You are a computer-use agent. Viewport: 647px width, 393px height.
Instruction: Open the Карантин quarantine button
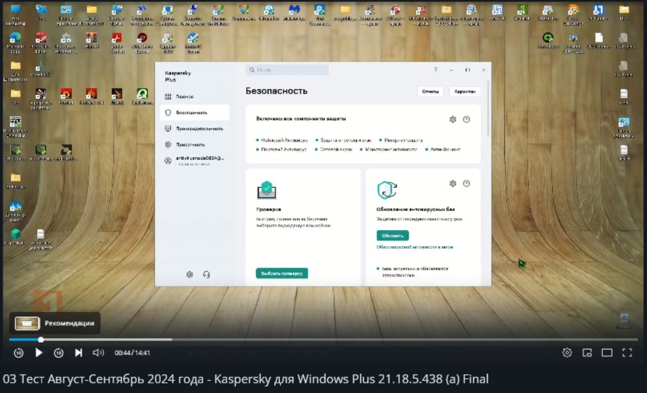click(464, 91)
